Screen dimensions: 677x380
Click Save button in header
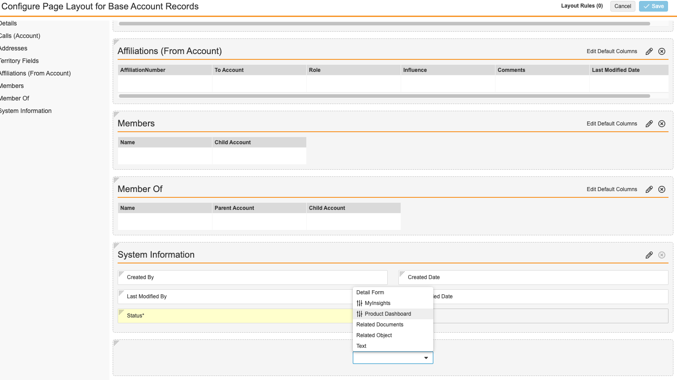pyautogui.click(x=653, y=6)
